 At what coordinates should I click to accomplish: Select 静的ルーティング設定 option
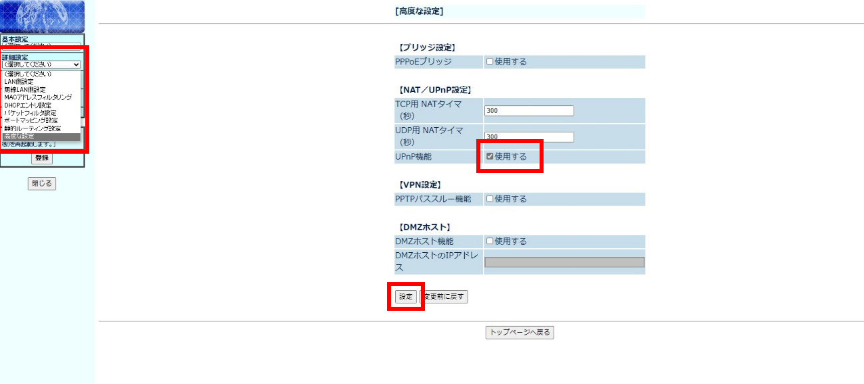coord(32,128)
